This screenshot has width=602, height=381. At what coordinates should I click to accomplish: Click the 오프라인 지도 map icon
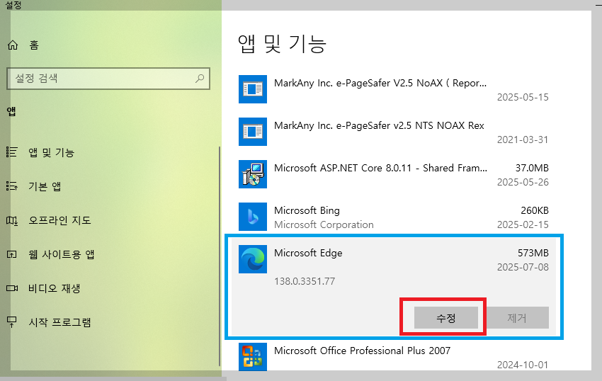pos(12,220)
